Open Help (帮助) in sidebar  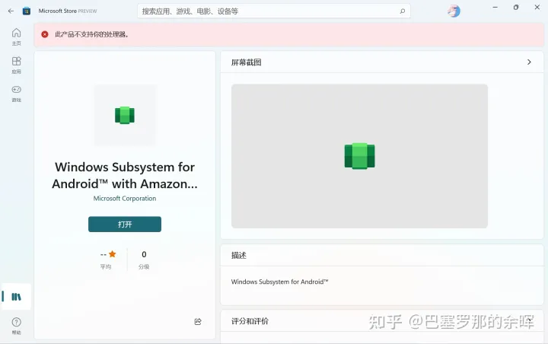pyautogui.click(x=16, y=326)
